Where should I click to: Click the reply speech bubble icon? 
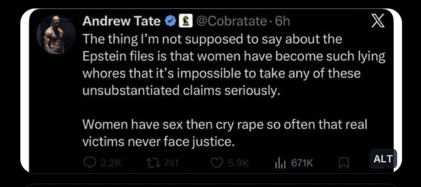point(89,163)
